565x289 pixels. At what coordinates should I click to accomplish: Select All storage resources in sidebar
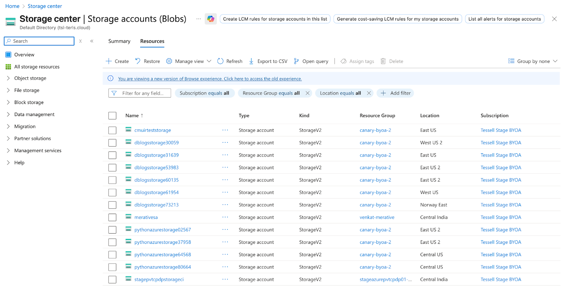37,67
